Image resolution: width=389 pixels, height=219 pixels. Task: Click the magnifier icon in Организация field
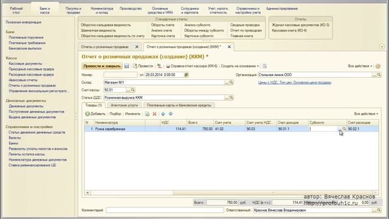379,75
